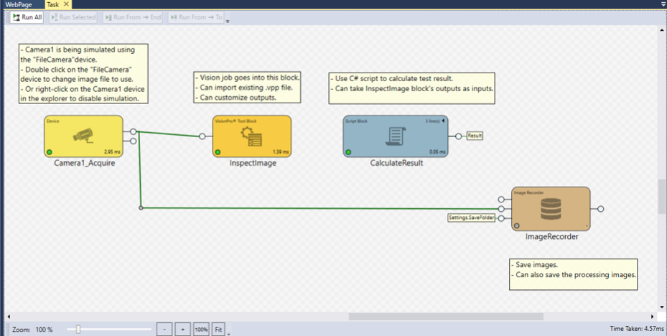Image resolution: width=667 pixels, height=336 pixels.
Task: Click the grey status indicator on ImageRecorder
Action: pos(518,225)
